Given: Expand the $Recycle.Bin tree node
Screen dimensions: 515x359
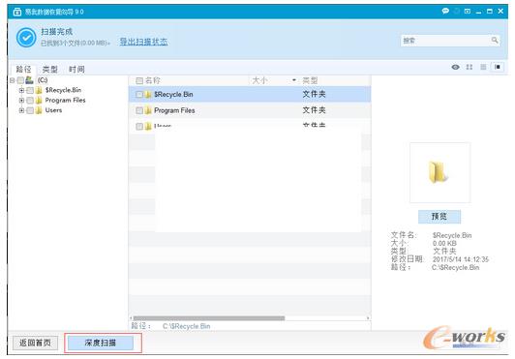Looking at the screenshot, I should tap(21, 90).
